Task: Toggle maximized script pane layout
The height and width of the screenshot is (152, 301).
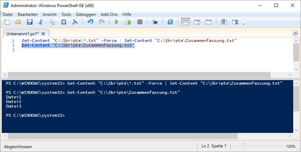Action: (209, 22)
